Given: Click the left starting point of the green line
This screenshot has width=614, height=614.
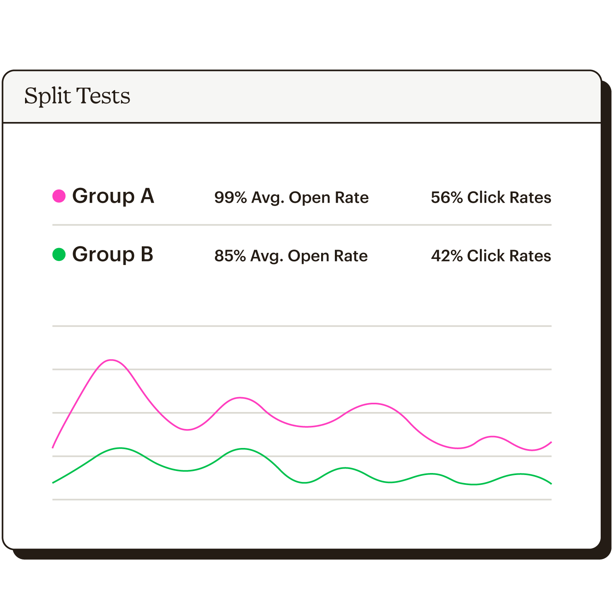Looking at the screenshot, I should (53, 482).
